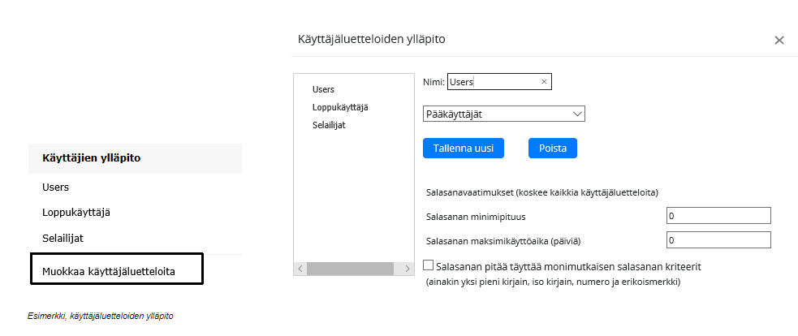The width and height of the screenshot is (798, 336).
Task: Close the Käyttäjäluetteloiden ylläpito dialog
Action: click(779, 40)
